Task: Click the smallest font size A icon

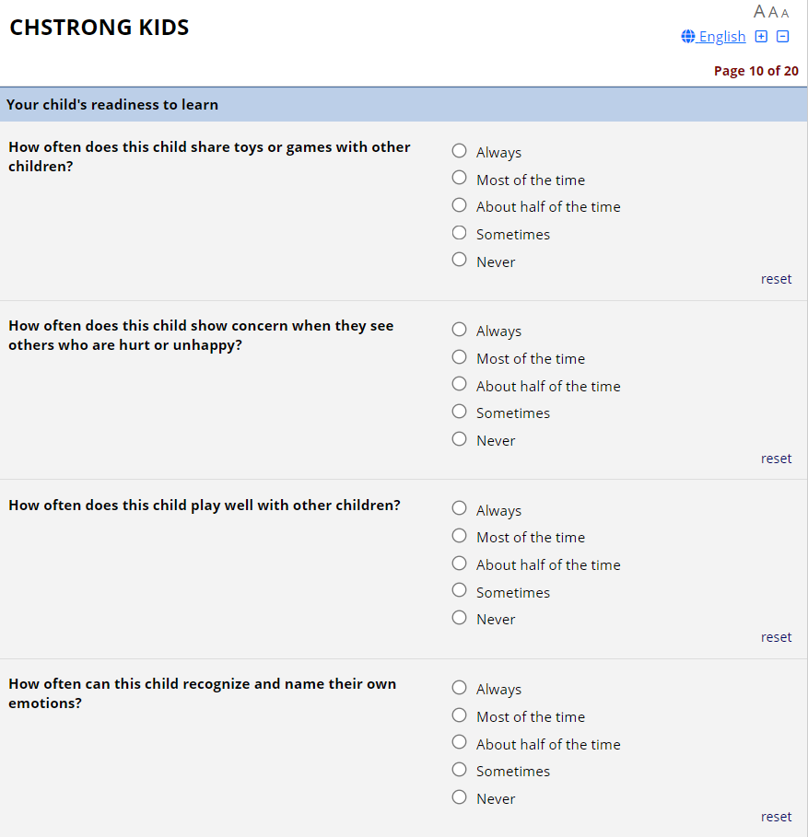Action: pyautogui.click(x=785, y=13)
